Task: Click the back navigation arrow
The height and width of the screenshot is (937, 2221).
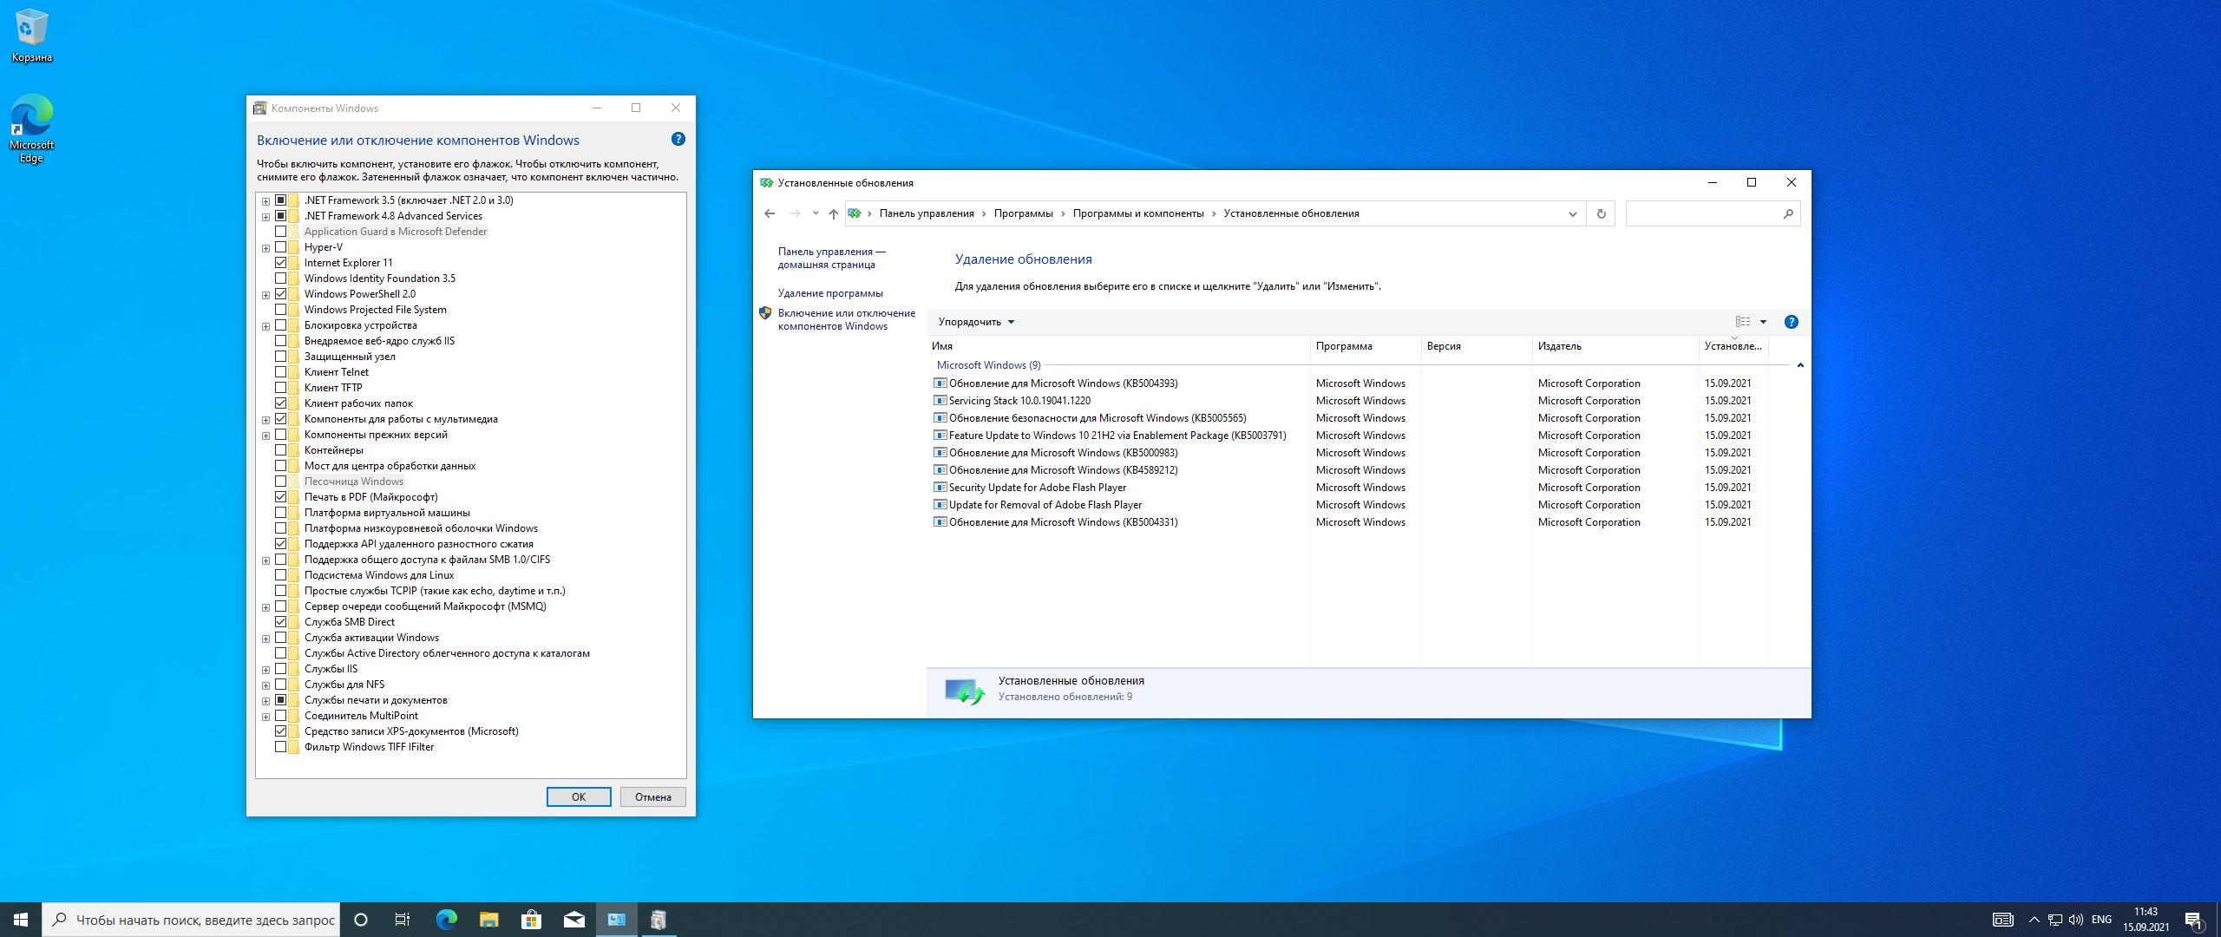Action: pos(770,213)
